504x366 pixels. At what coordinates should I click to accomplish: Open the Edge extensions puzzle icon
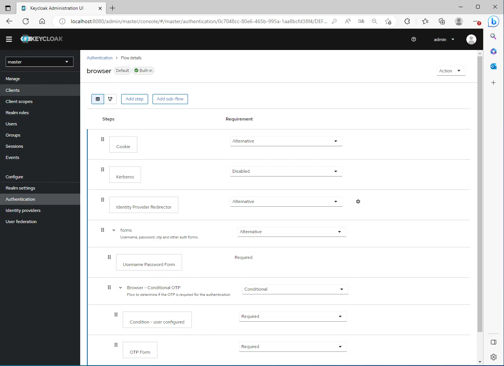407,21
